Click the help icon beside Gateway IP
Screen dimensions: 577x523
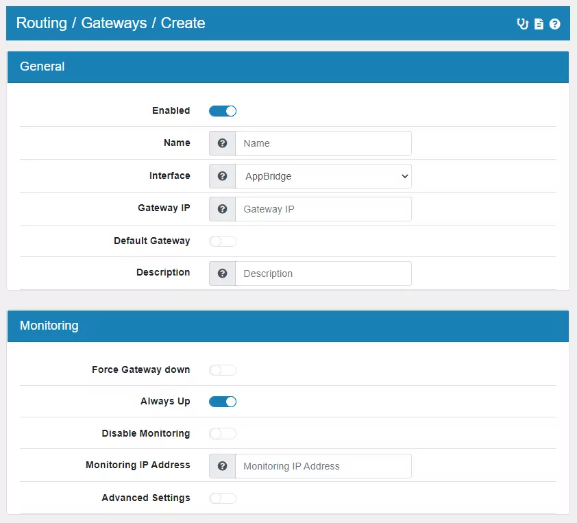tap(223, 208)
